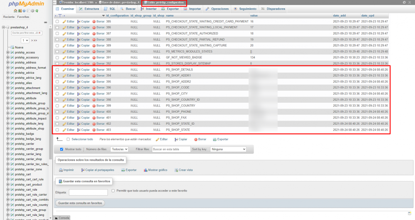
Task: Click Mostrar gráfico chart icon
Action: click(156, 170)
